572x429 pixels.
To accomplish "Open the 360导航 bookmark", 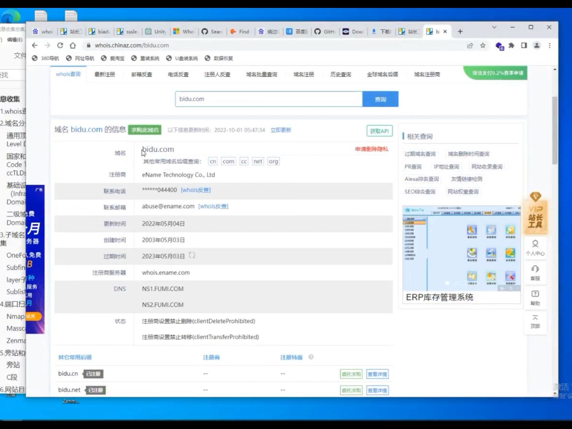I will click(x=45, y=58).
